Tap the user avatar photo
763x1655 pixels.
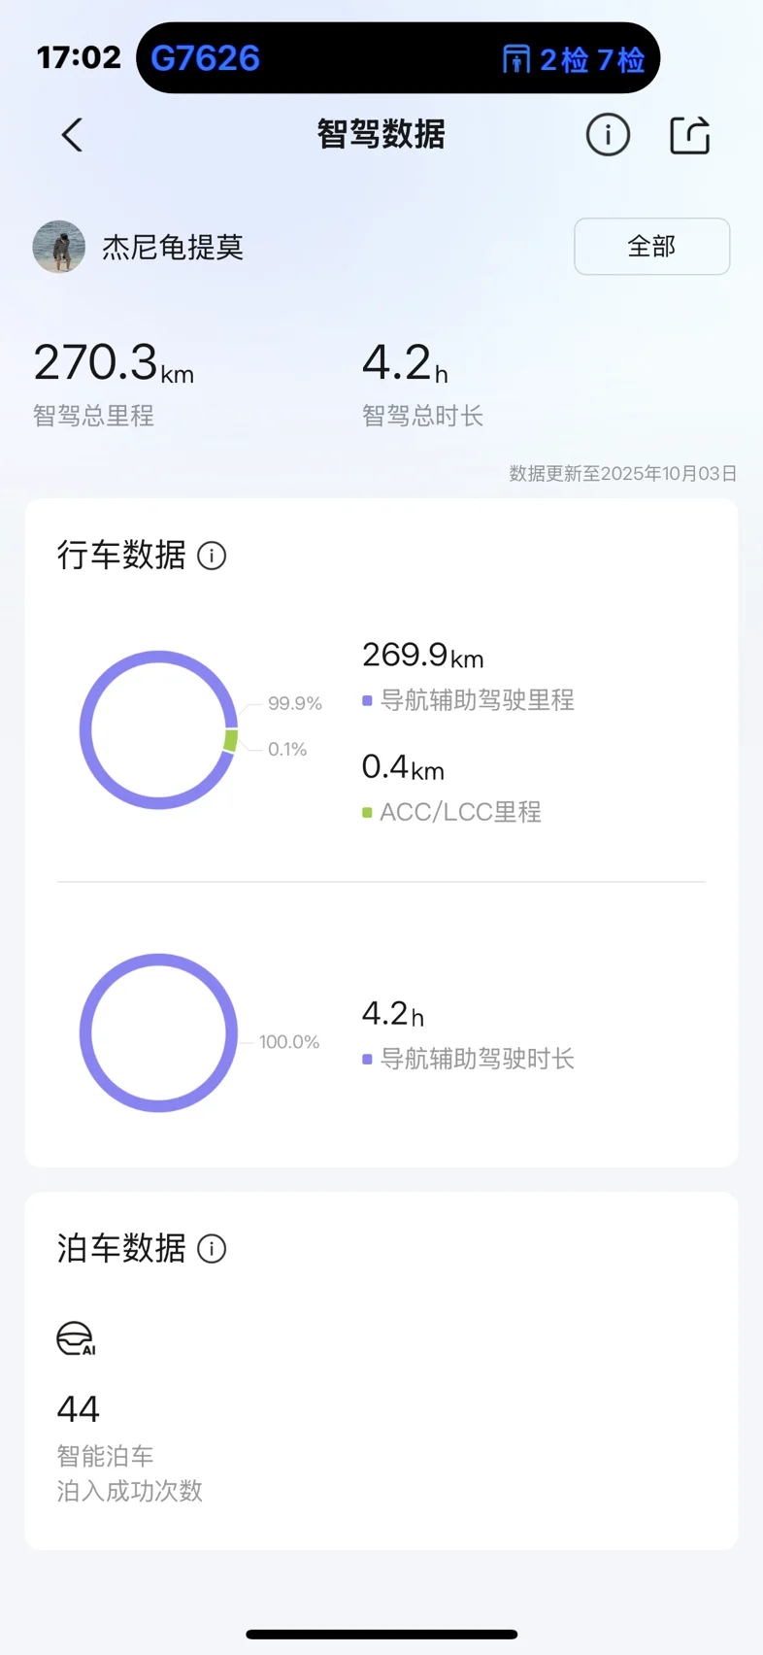[x=59, y=247]
